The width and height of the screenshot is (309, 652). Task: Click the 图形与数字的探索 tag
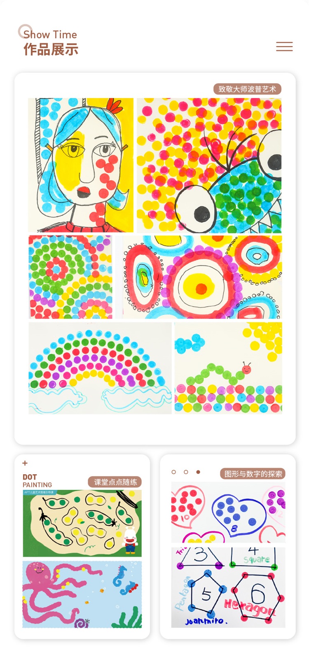[253, 474]
